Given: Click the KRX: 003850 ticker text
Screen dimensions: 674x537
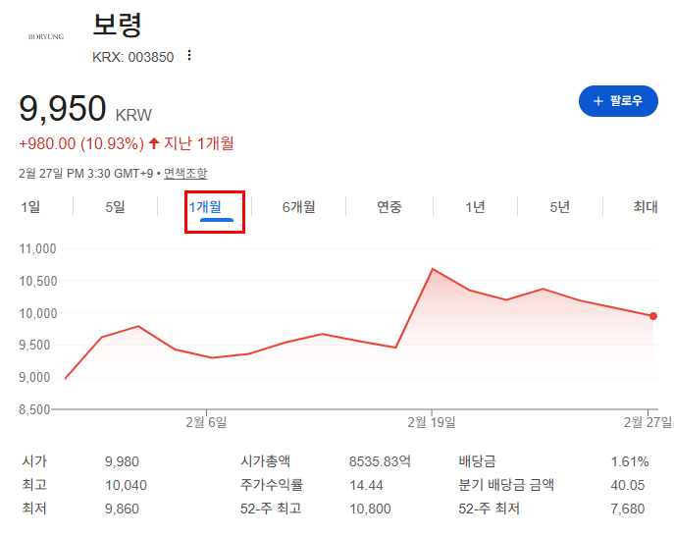Looking at the screenshot, I should pos(132,57).
